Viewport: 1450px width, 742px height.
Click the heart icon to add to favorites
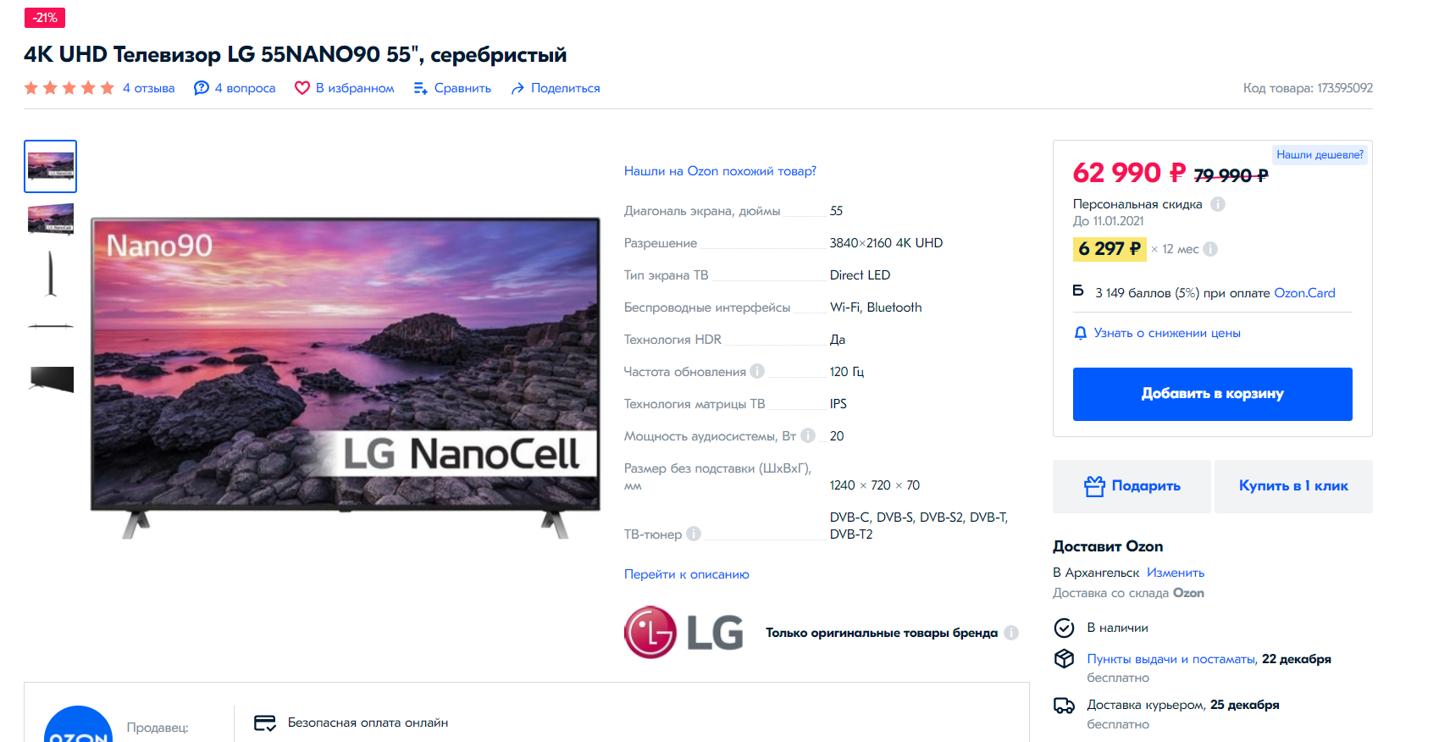(x=302, y=88)
